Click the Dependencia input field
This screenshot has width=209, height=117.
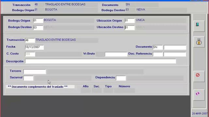[x=121, y=78]
